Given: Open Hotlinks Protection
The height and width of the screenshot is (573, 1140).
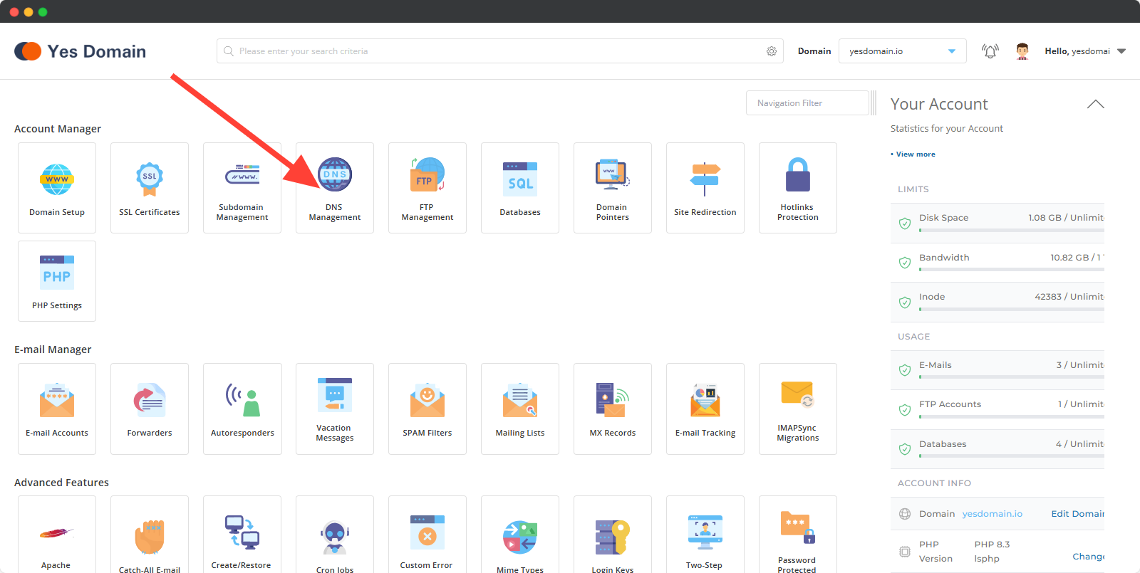Looking at the screenshot, I should (798, 188).
